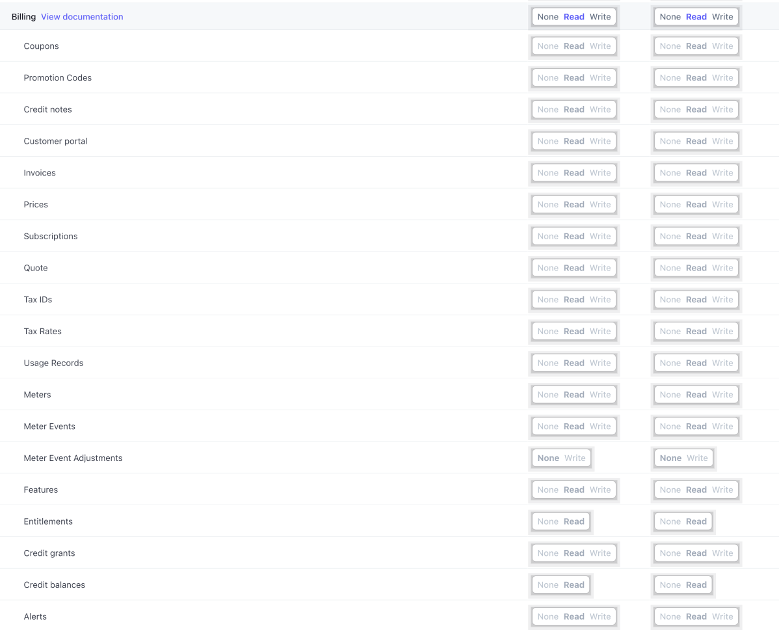The width and height of the screenshot is (779, 630).
Task: Set Meter Event Adjustments to Write
Action: [575, 458]
